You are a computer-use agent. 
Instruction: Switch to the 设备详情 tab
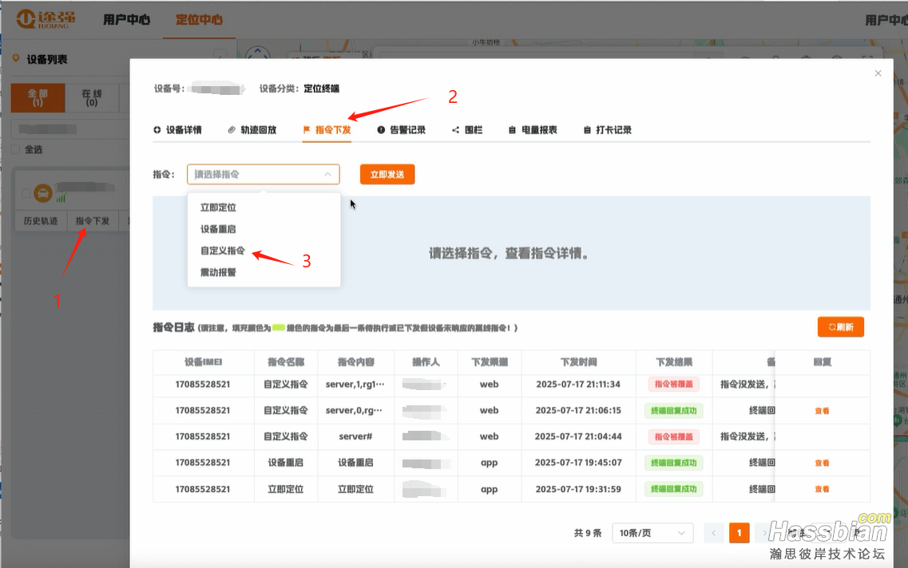(177, 130)
